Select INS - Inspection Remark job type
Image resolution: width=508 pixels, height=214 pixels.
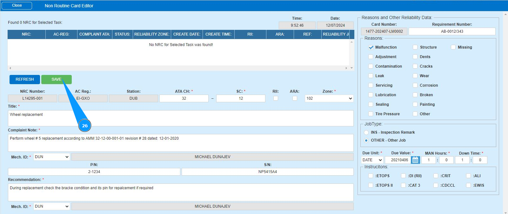[366, 132]
